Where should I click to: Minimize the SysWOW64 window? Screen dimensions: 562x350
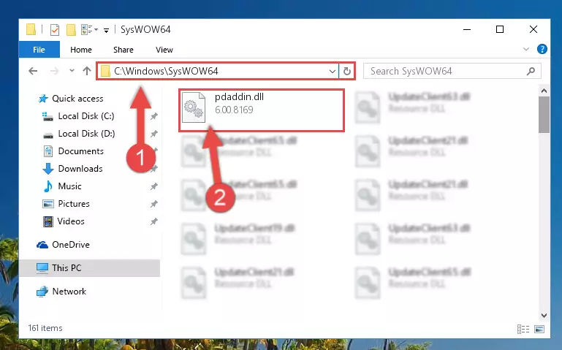pyautogui.click(x=467, y=29)
